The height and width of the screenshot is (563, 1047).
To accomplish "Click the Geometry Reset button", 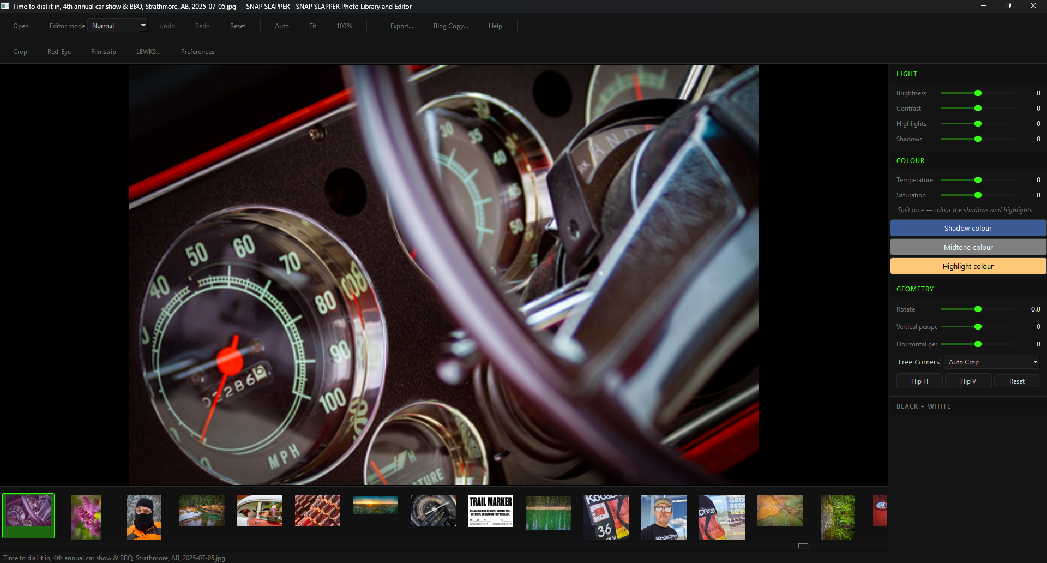I will (x=1016, y=381).
